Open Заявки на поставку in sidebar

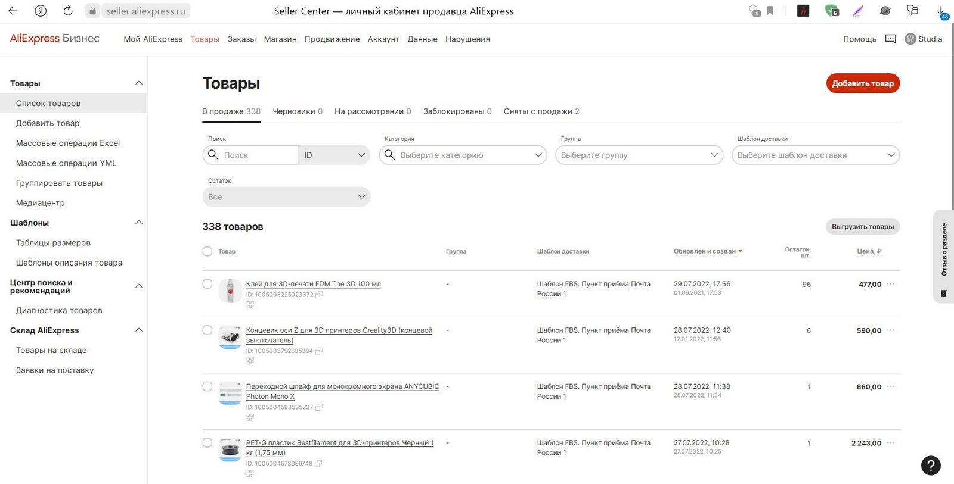coord(55,370)
